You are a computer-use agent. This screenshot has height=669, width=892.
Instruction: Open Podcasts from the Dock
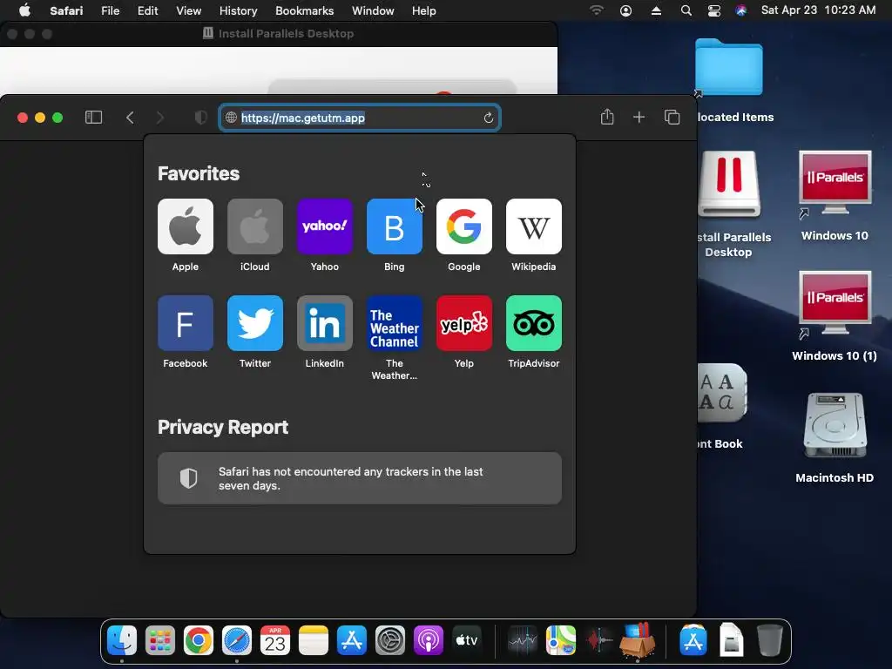(x=429, y=640)
